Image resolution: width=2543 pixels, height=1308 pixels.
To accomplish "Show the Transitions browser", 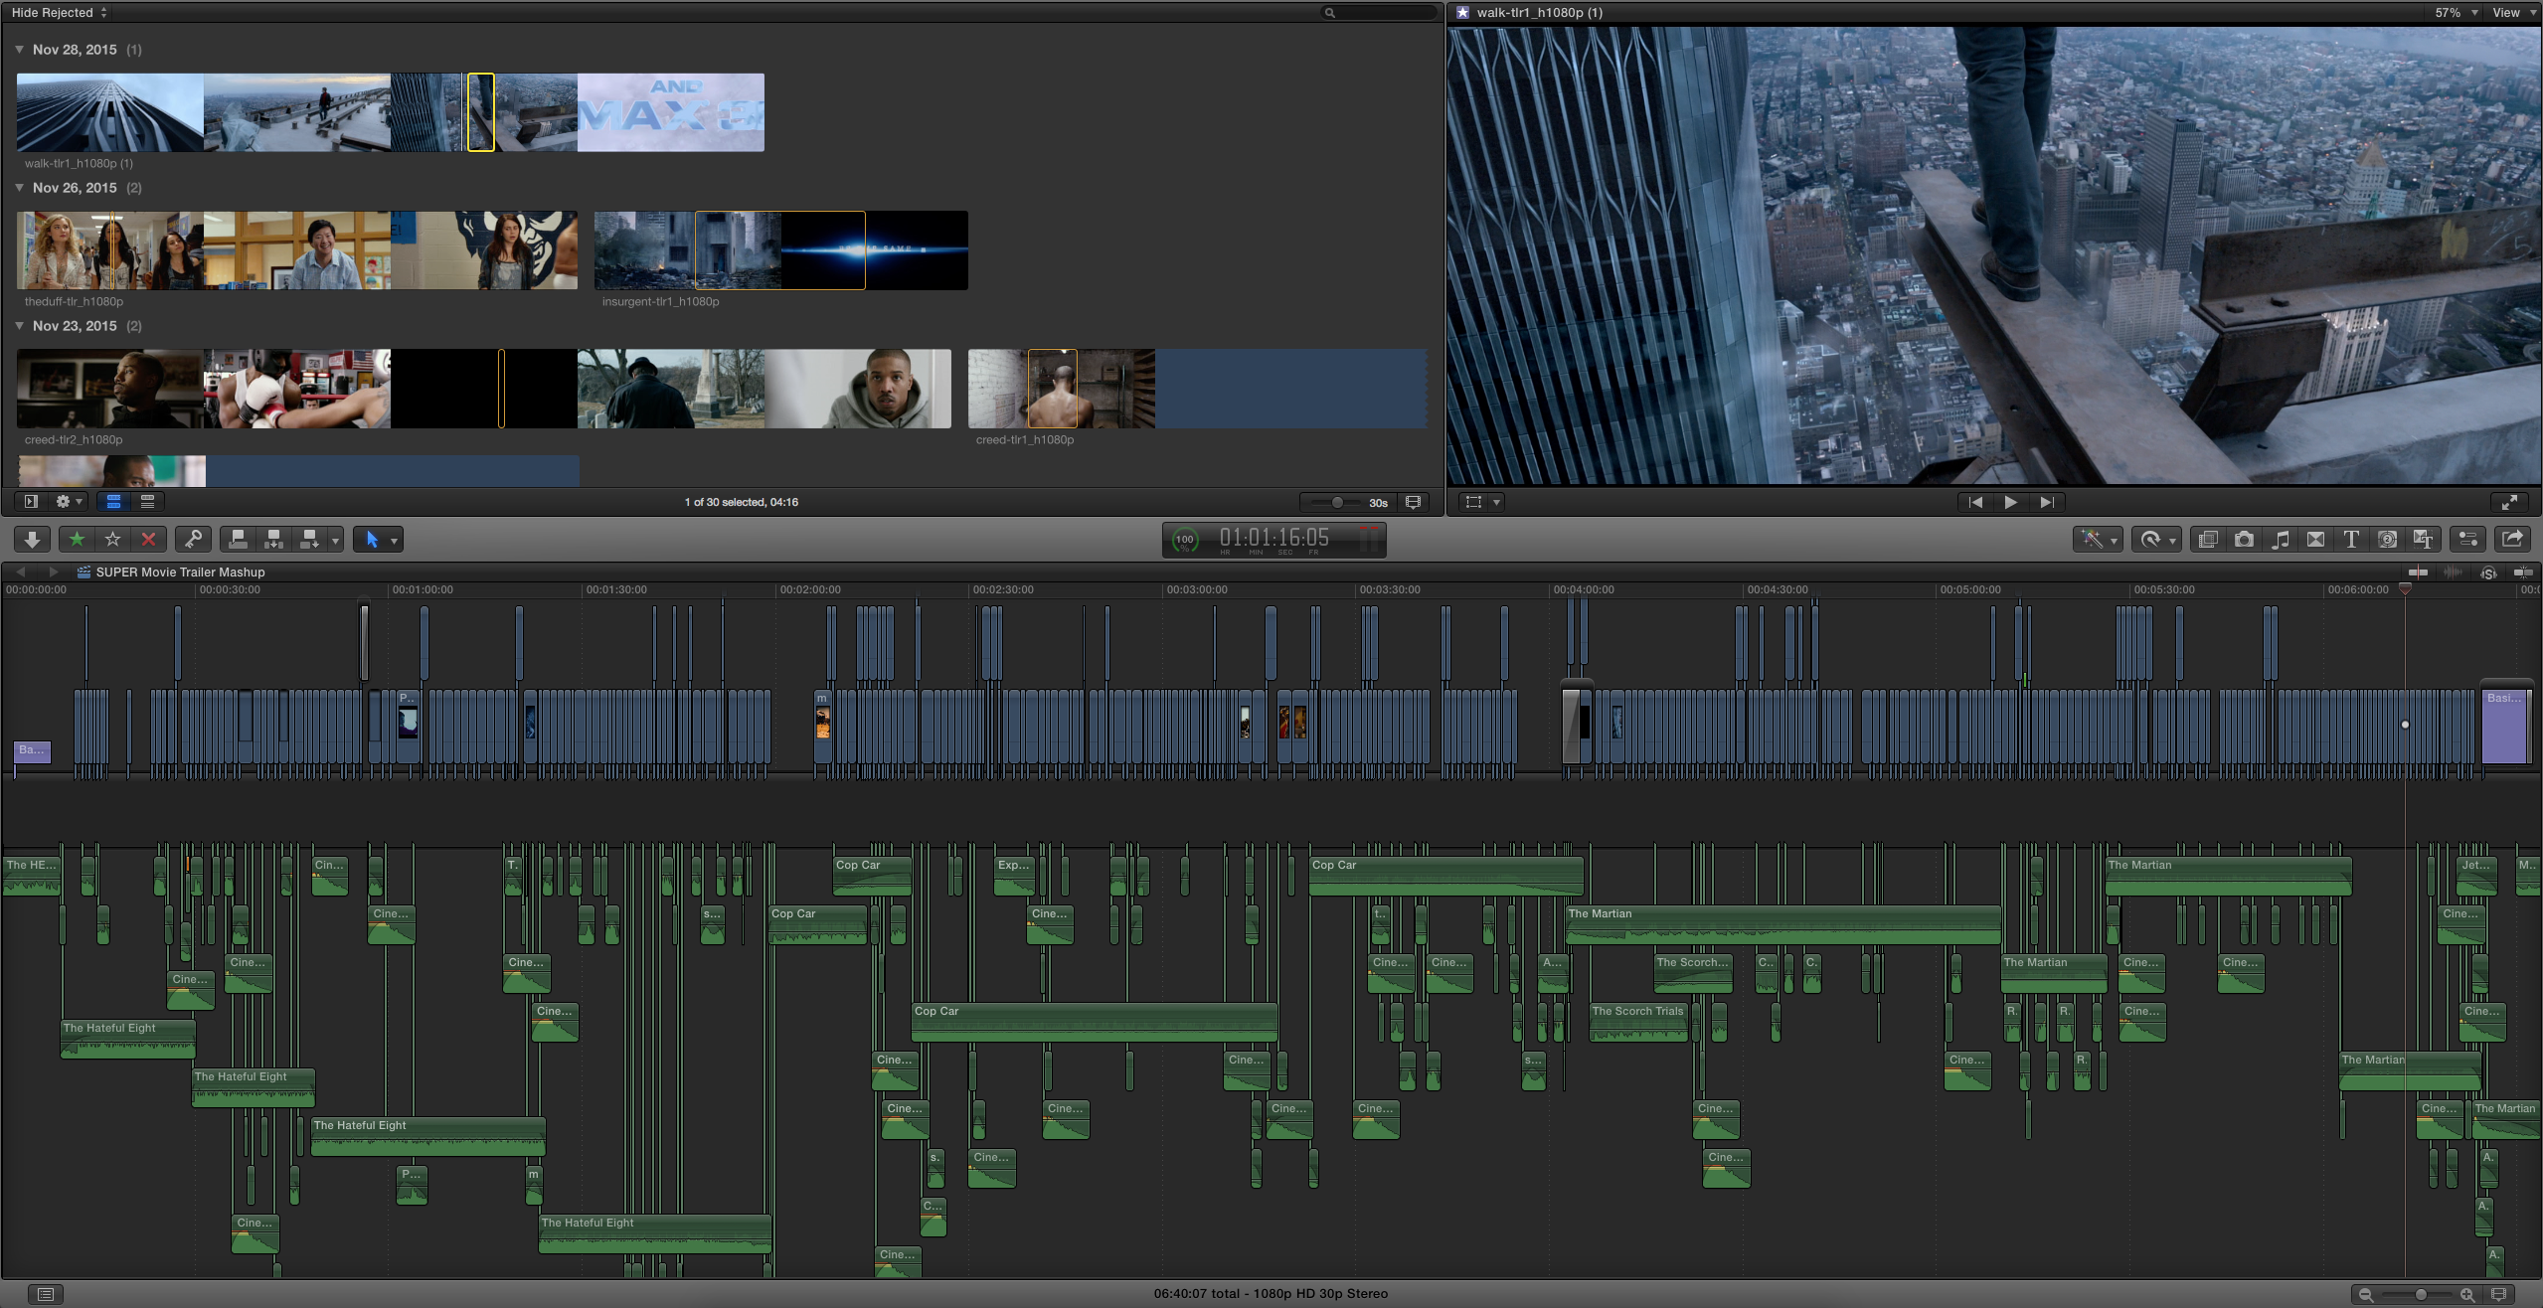I will click(2315, 540).
